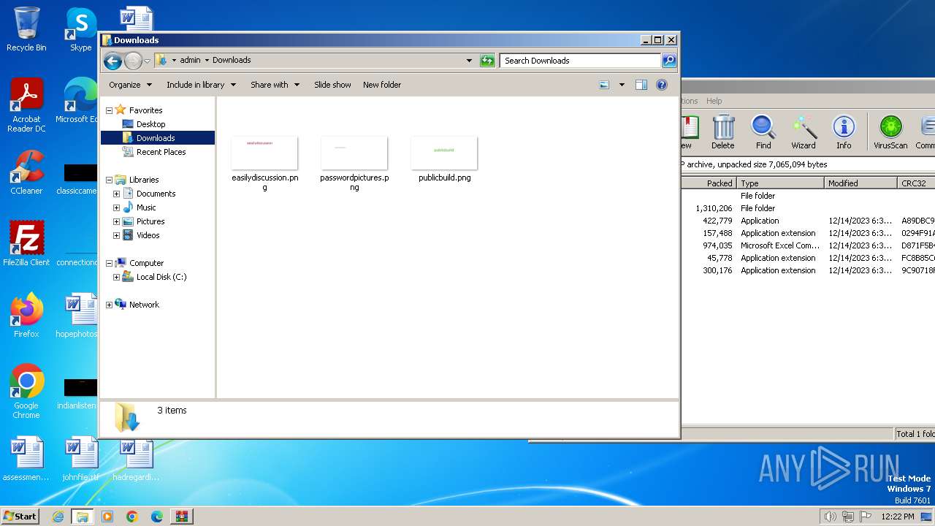Screen dimensions: 935x526
Task: Open the Firefox desktop shortcut
Action: 26,315
